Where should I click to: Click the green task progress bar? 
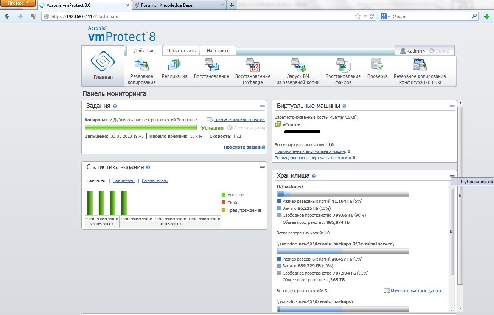click(141, 128)
